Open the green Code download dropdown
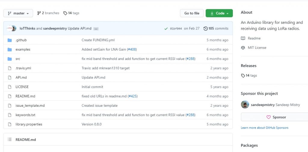The height and width of the screenshot is (152, 308). point(219,13)
